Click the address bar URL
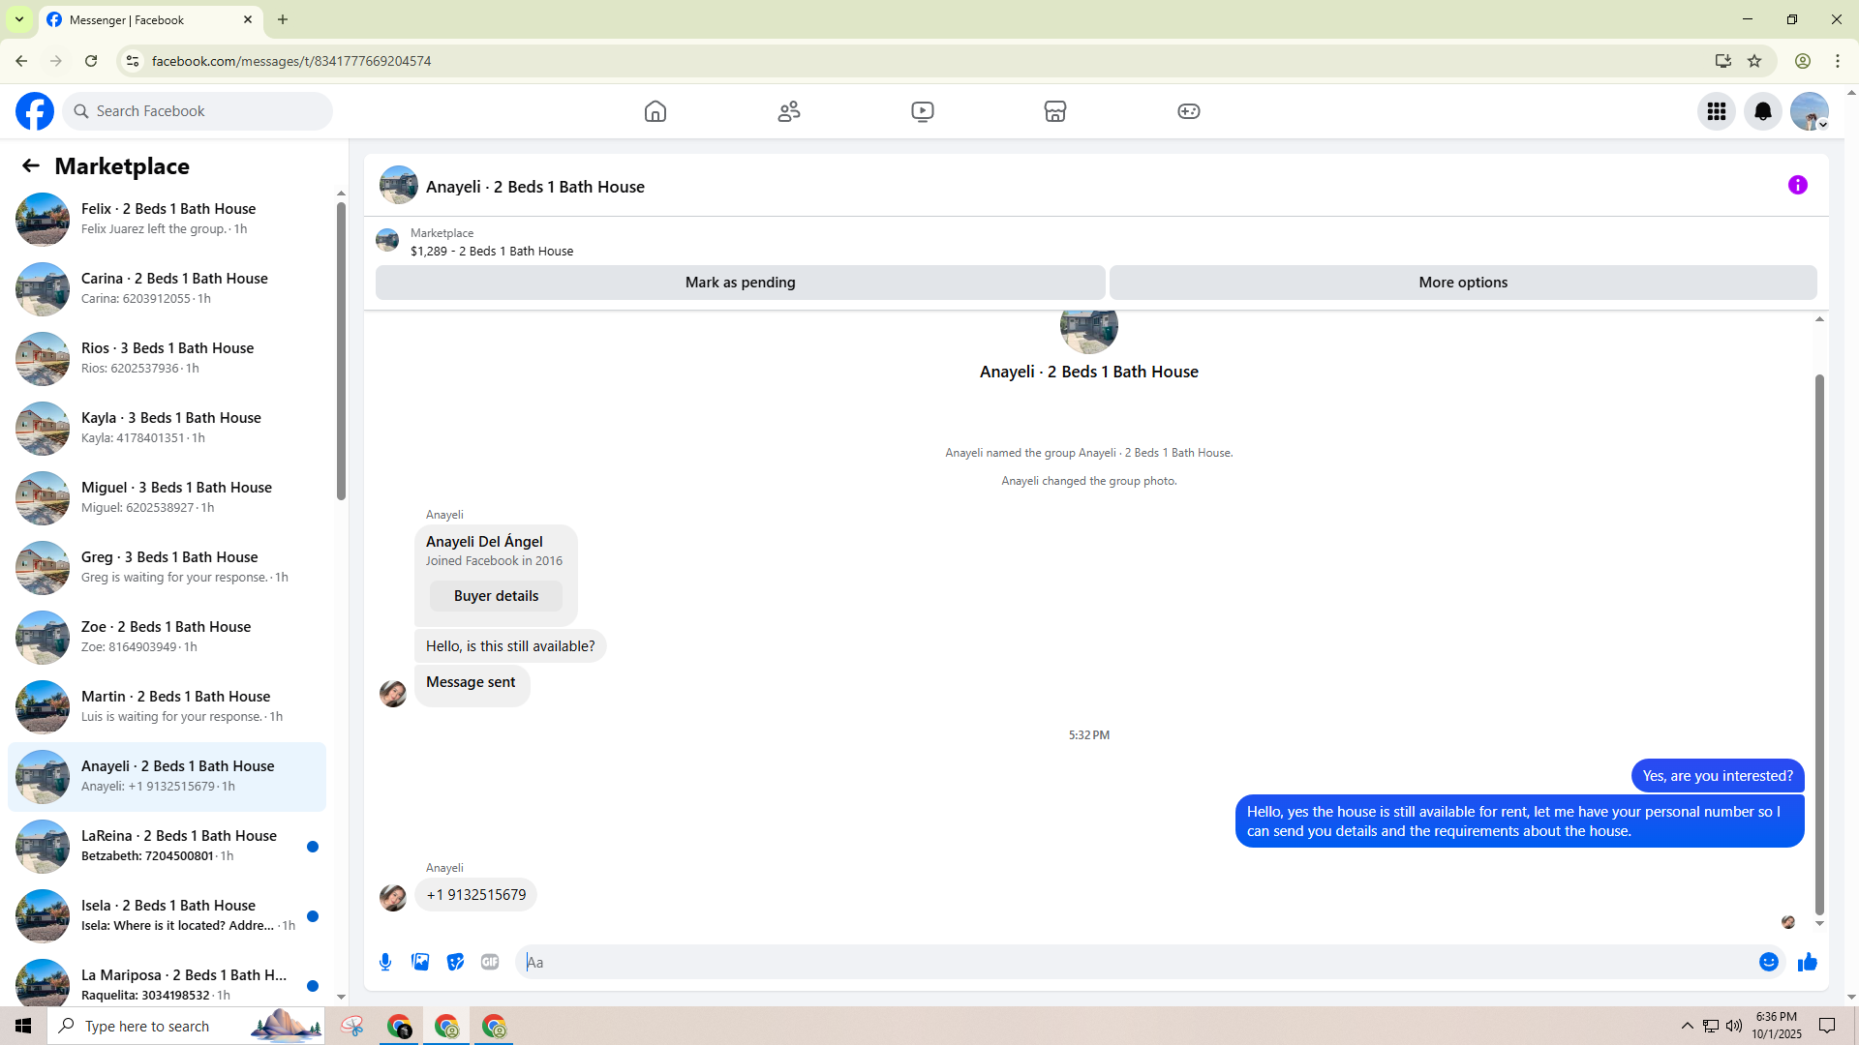 coord(291,61)
